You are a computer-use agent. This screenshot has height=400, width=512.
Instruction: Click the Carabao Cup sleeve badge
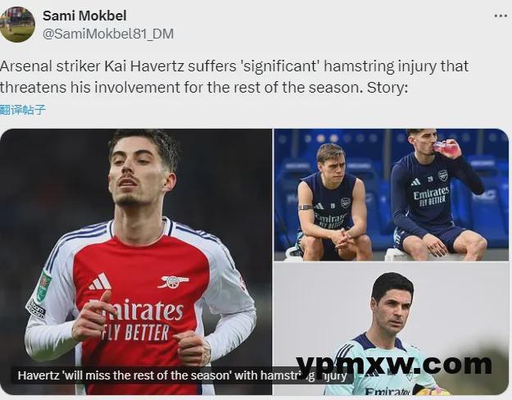pyautogui.click(x=43, y=284)
